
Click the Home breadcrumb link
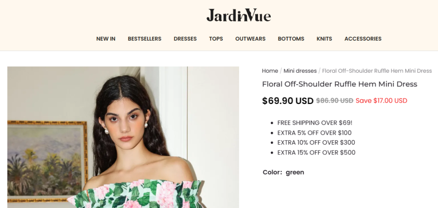(270, 71)
